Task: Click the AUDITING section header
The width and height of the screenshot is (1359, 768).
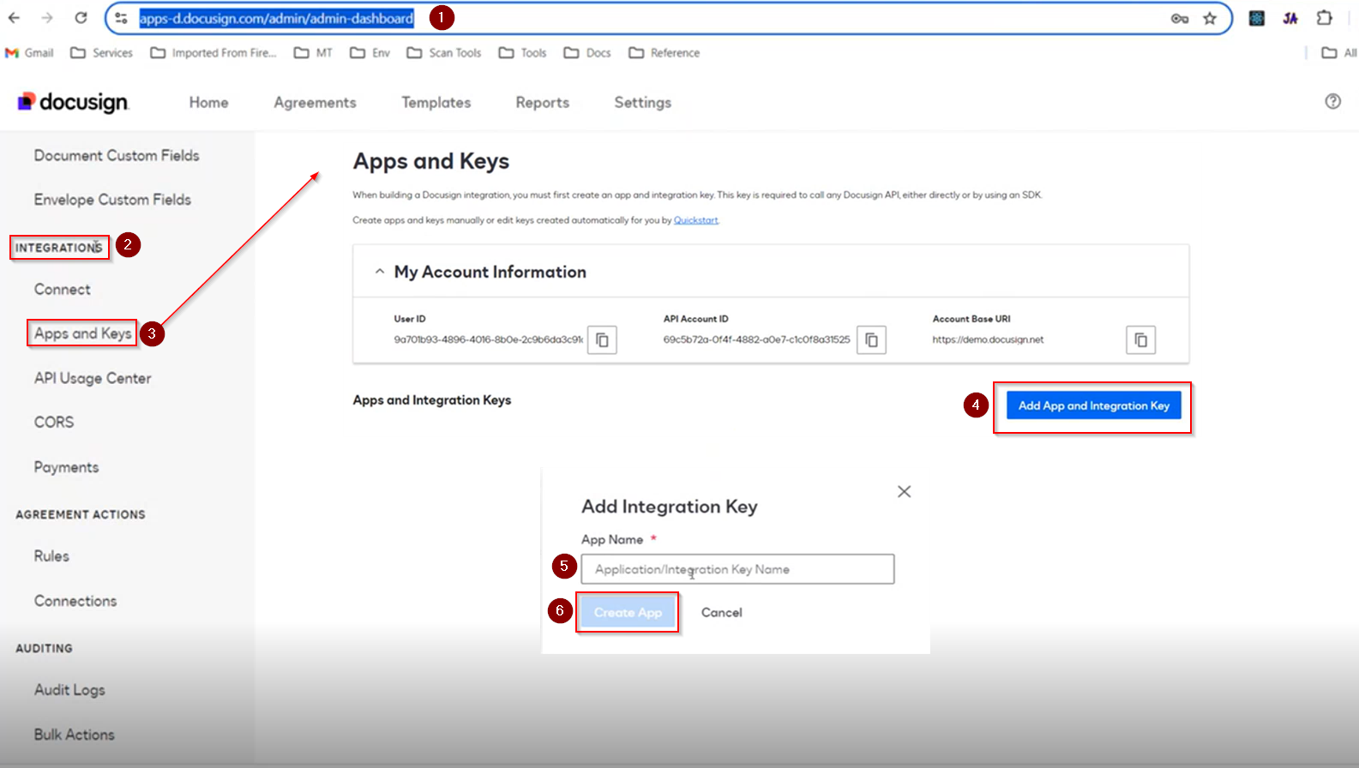Action: tap(44, 648)
